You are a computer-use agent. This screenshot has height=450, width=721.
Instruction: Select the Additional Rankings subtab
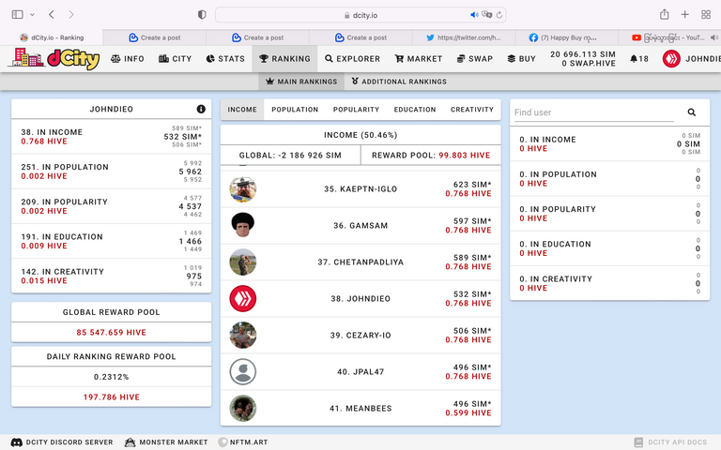[x=399, y=82]
